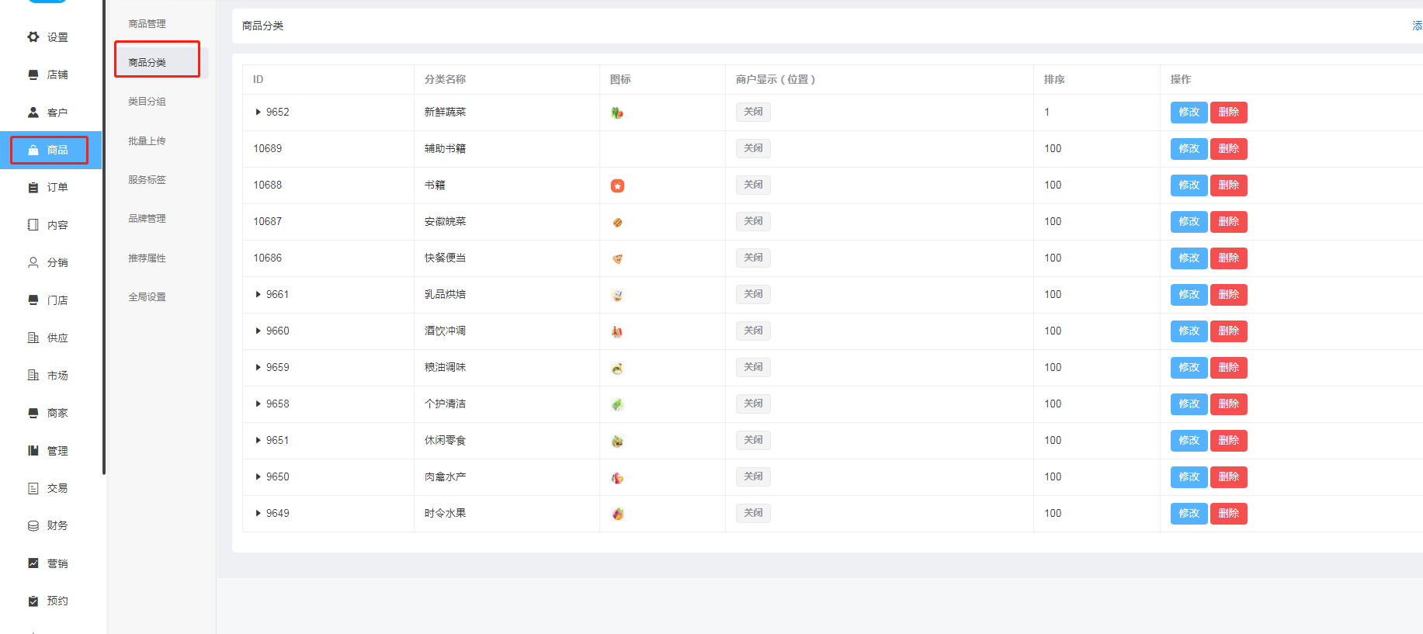Click the 安徽皖菜 category icon image
This screenshot has height=634, width=1423.
coord(617,222)
